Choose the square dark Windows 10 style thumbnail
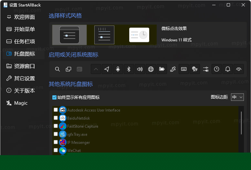251x170 pixels. tap(104, 35)
